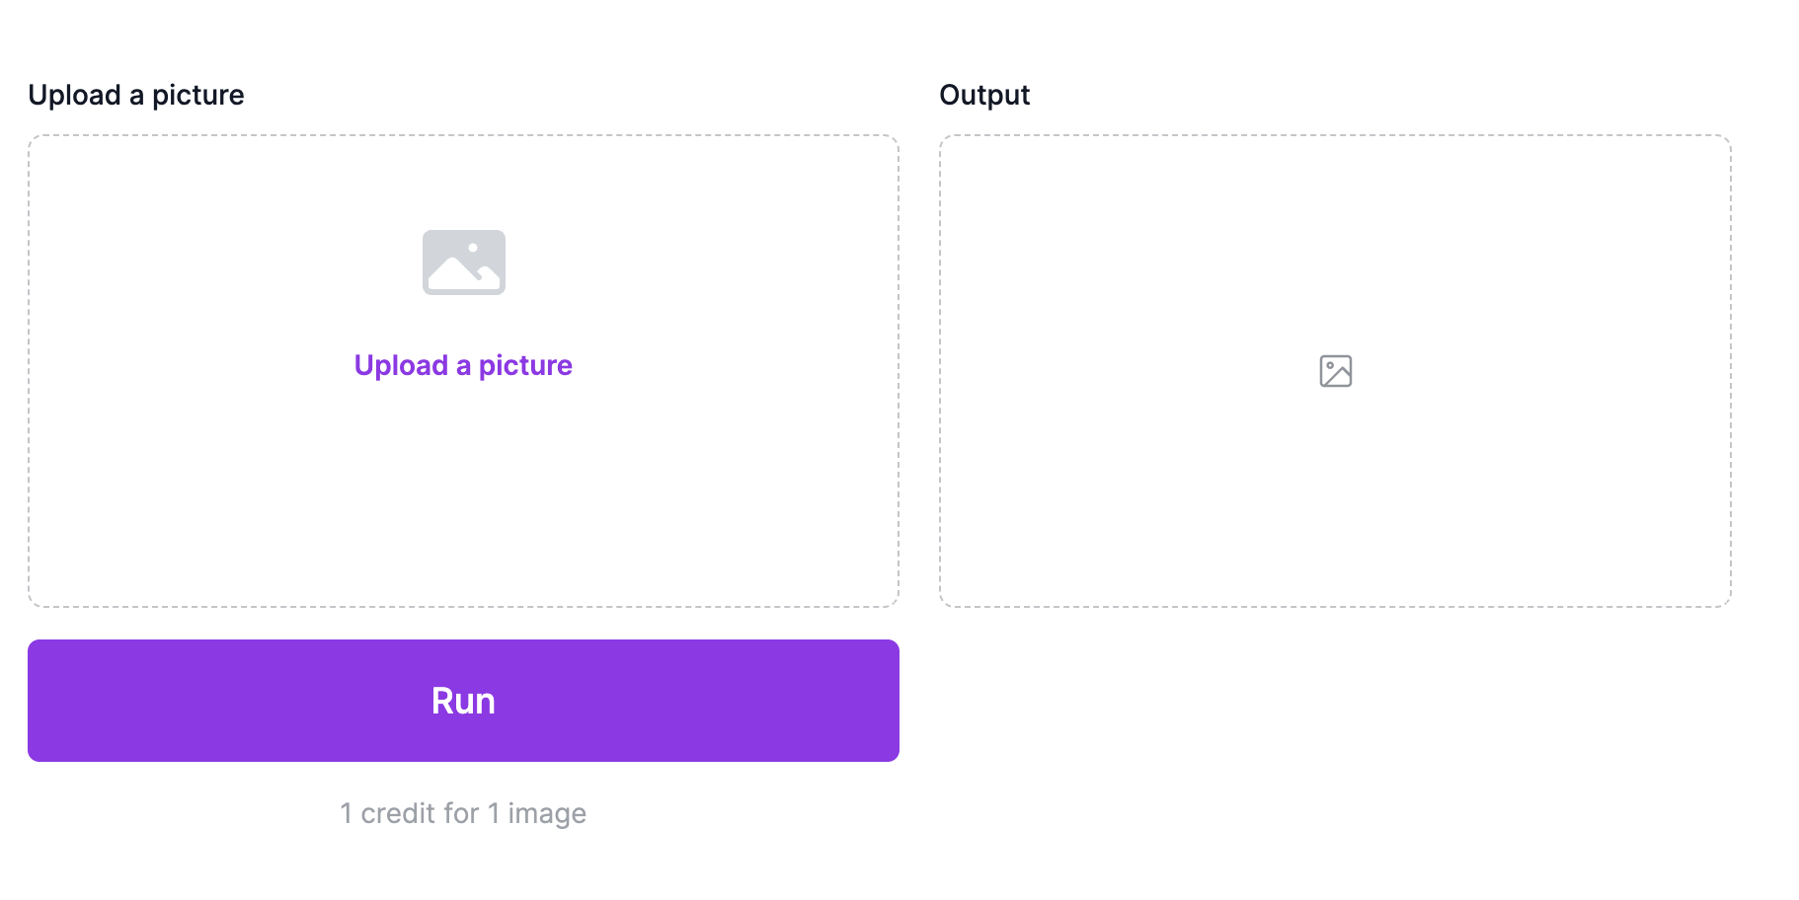The image size is (1799, 900).
Task: Click the output image placeholder icon
Action: click(1335, 371)
